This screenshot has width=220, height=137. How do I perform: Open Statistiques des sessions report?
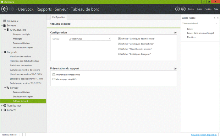21,65
